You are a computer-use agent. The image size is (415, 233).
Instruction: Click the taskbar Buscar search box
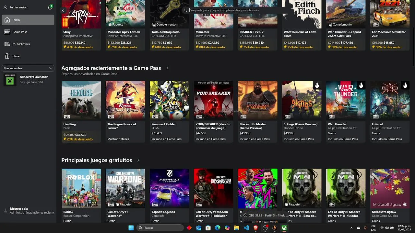point(160,228)
